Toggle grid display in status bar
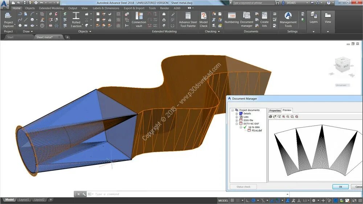This screenshot has width=363, height=204. coord(232,200)
